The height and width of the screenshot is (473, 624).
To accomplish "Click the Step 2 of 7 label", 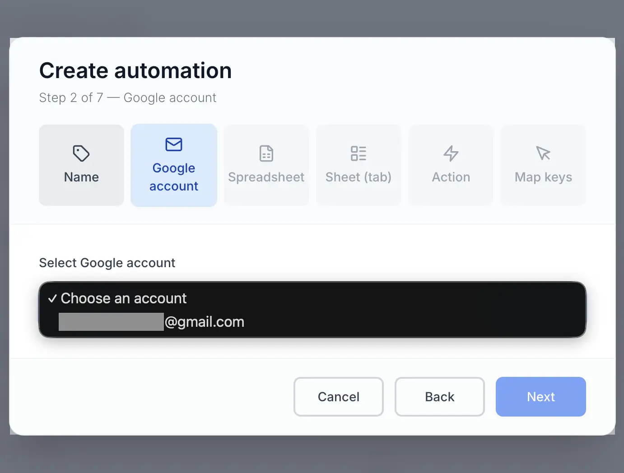I will (128, 97).
